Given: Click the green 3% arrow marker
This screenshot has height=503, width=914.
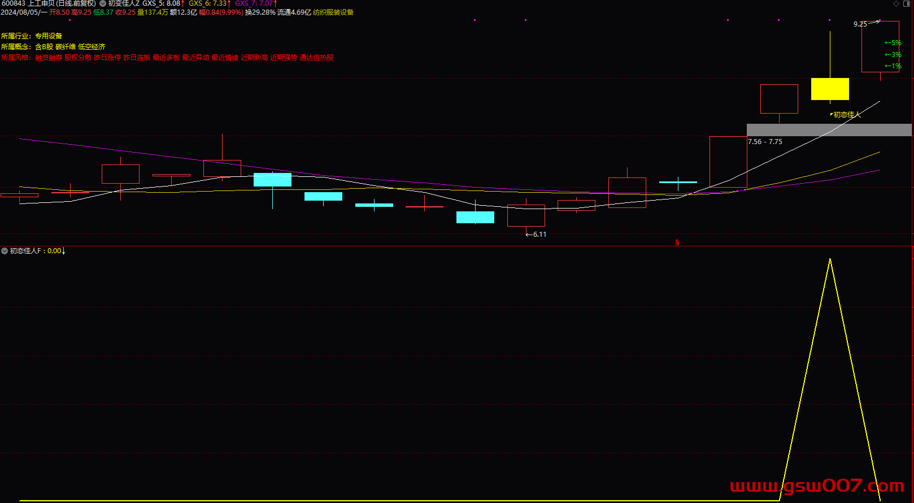Looking at the screenshot, I should tap(893, 55).
